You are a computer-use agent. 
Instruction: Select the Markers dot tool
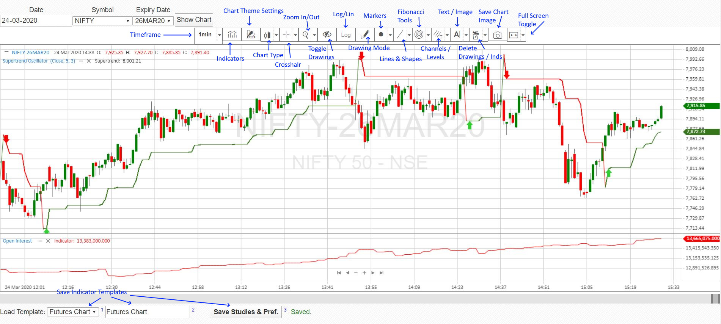click(381, 35)
